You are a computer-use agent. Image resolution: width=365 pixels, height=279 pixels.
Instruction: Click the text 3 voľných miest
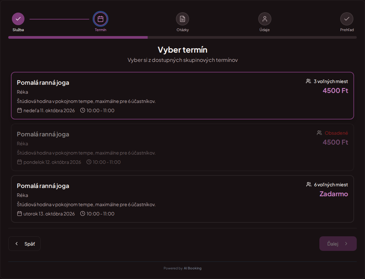[x=331, y=81]
